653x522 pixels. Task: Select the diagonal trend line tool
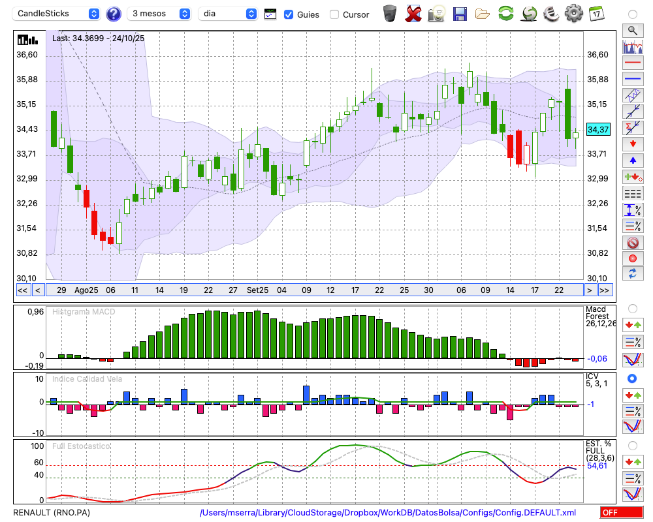(633, 112)
